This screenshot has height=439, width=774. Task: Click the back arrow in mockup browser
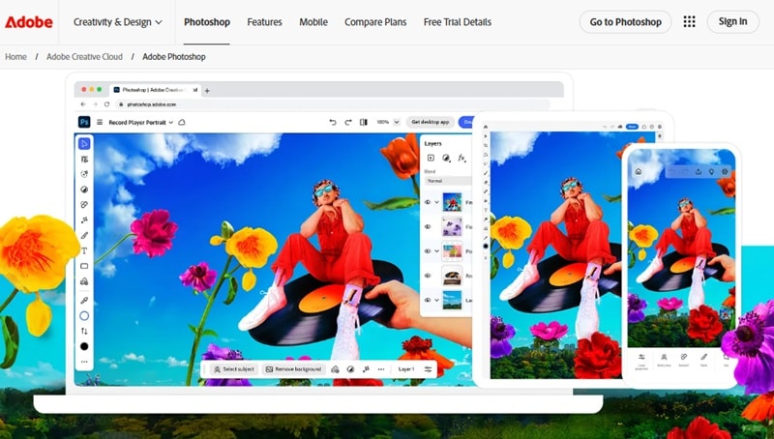pyautogui.click(x=83, y=104)
